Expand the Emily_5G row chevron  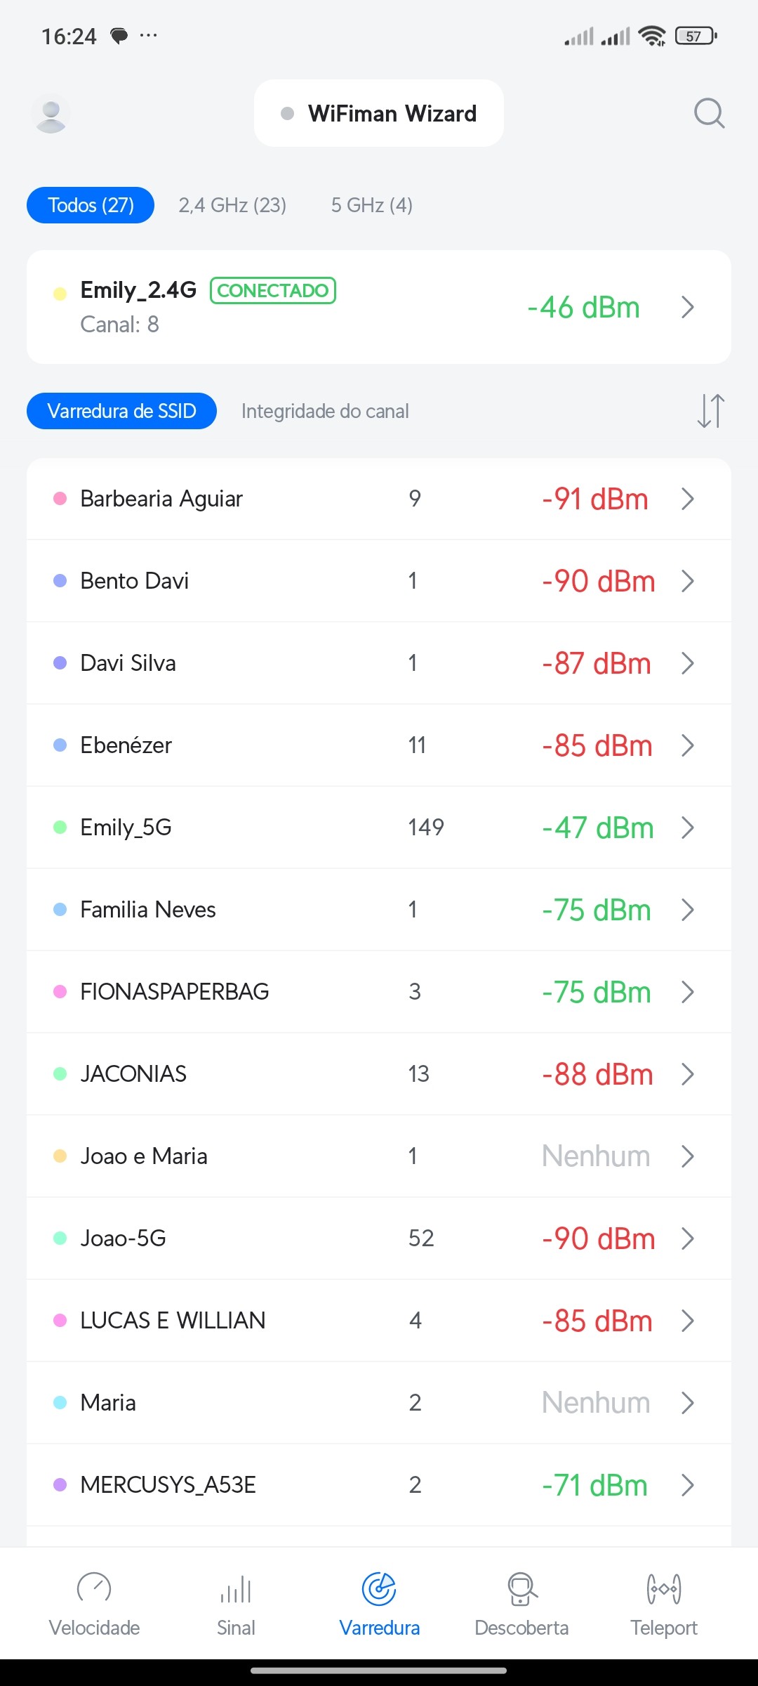click(x=688, y=828)
